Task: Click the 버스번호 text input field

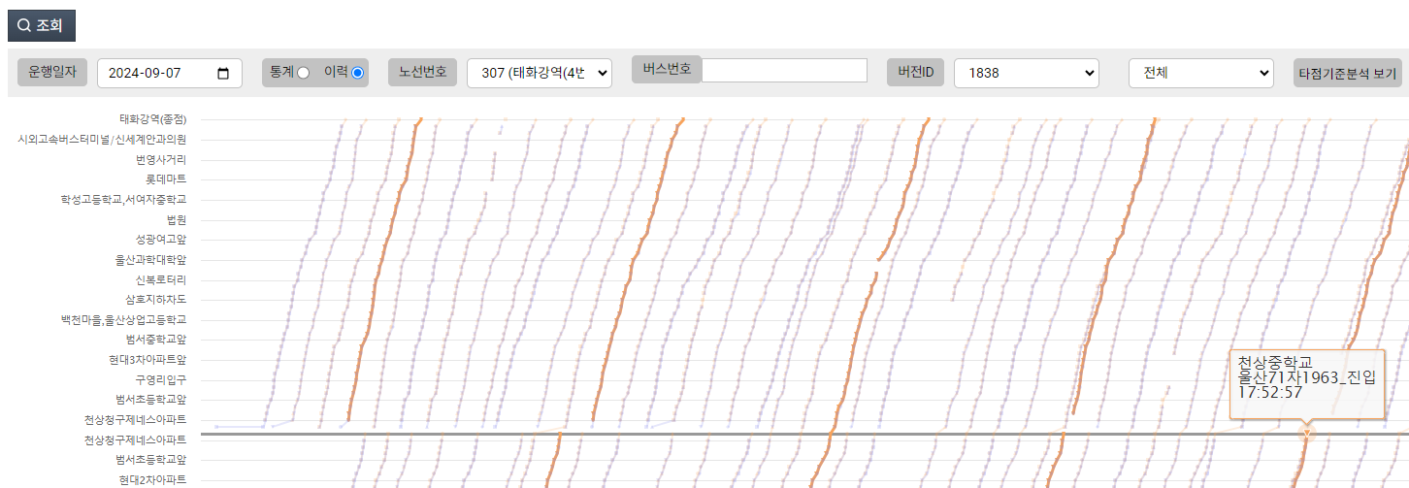Action: pos(784,70)
